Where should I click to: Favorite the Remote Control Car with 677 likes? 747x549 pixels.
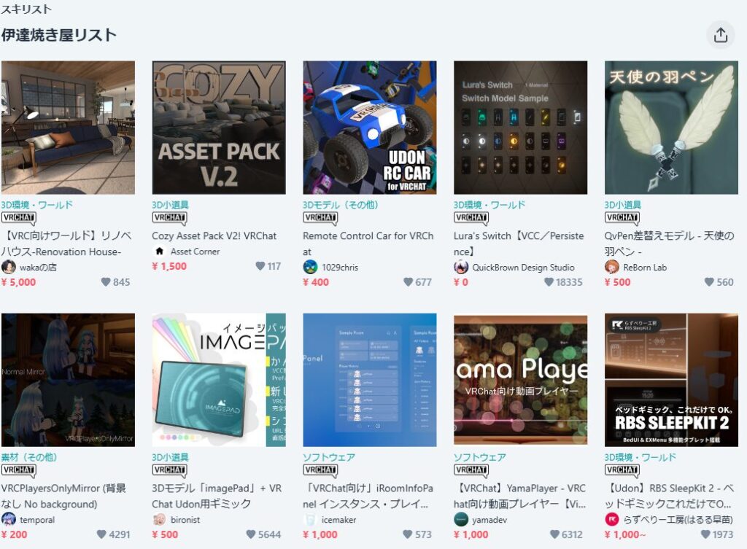[408, 282]
